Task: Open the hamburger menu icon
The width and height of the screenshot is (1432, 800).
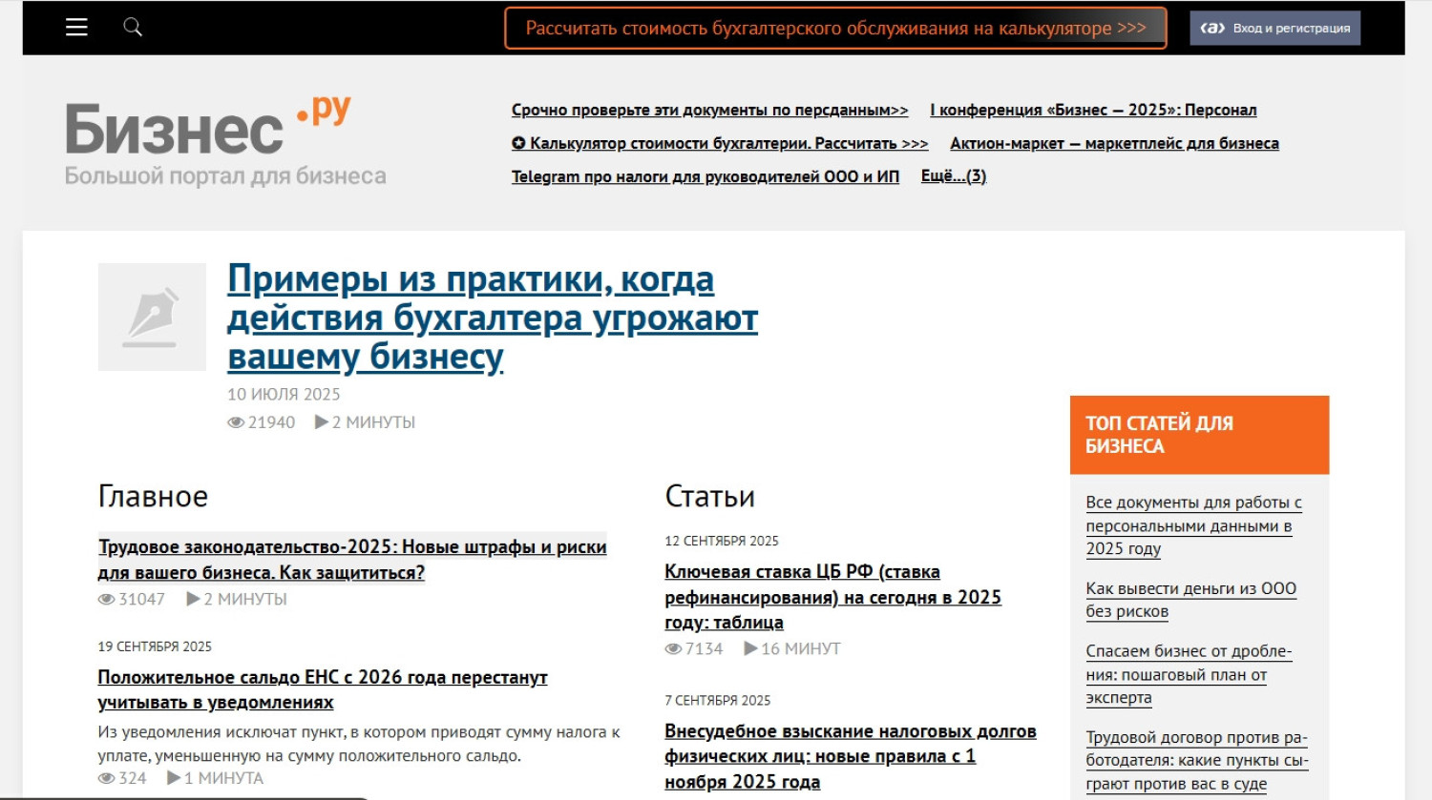Action: coord(76,28)
